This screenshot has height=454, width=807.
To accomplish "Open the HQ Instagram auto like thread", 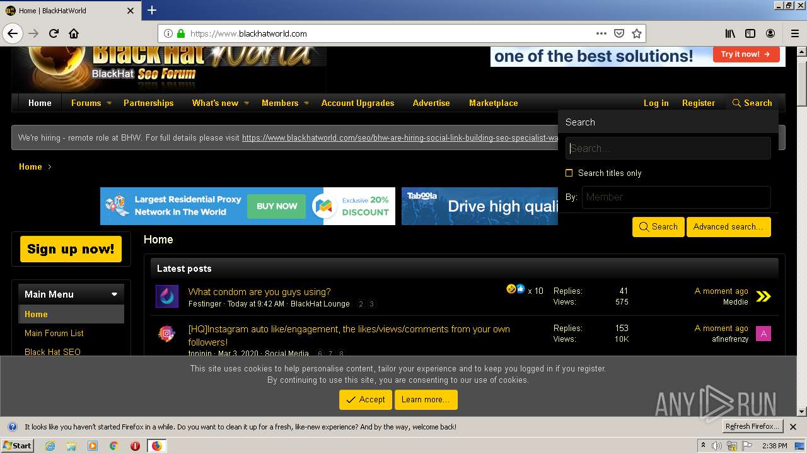I will pos(349,335).
